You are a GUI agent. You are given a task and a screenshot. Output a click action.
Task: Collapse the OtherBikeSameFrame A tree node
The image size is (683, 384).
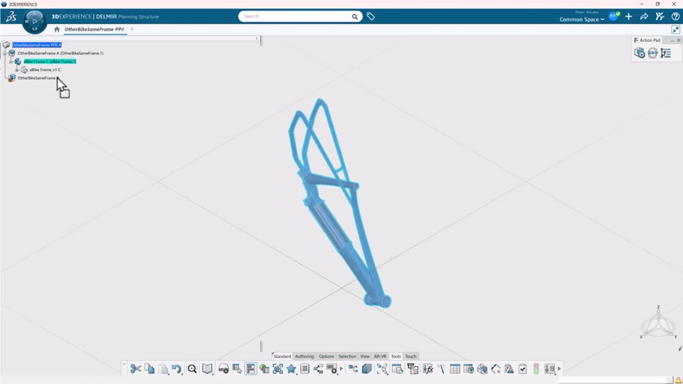[5, 53]
